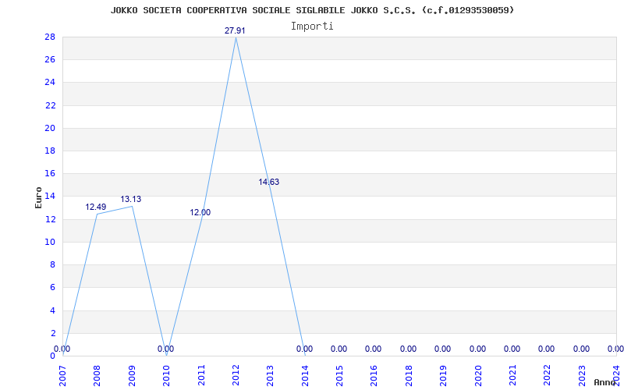Click the 14 y-axis tick value
The image size is (624, 390).
[x=51, y=197]
